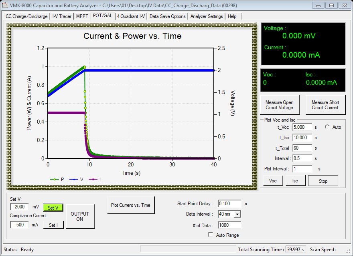Enable the Auto Range checkbox
353x256 pixels.
[x=211, y=235]
